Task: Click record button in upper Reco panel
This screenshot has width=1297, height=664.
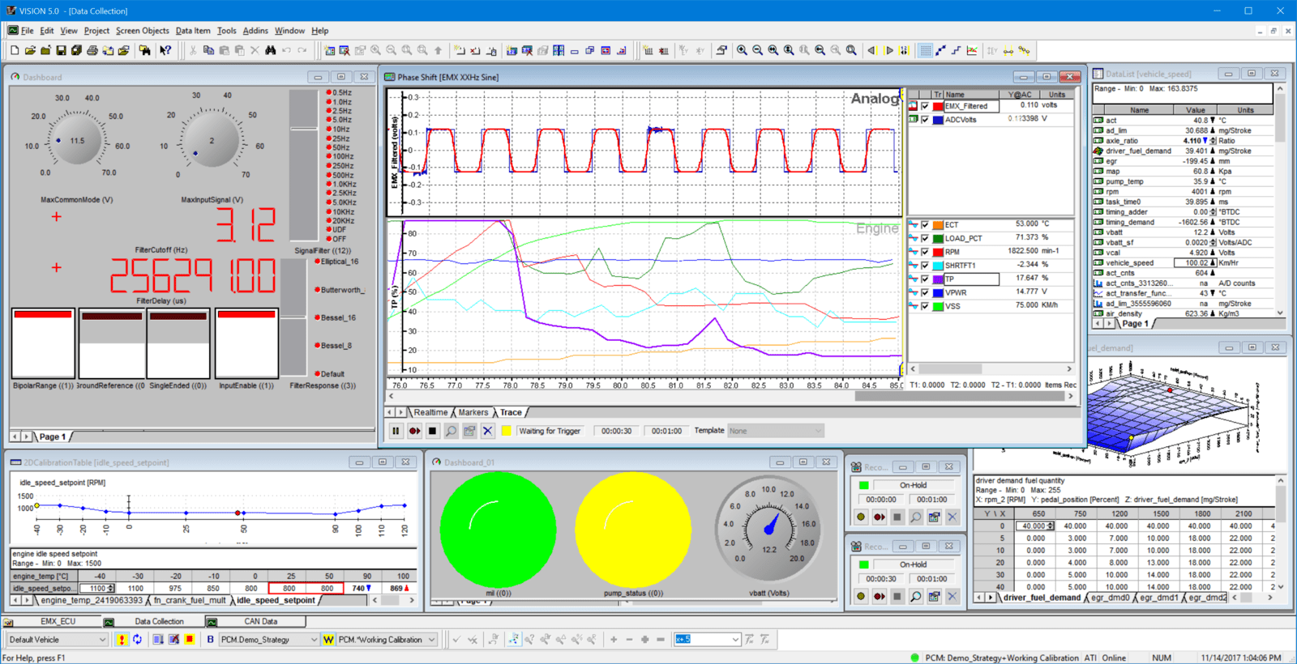Action: click(879, 517)
